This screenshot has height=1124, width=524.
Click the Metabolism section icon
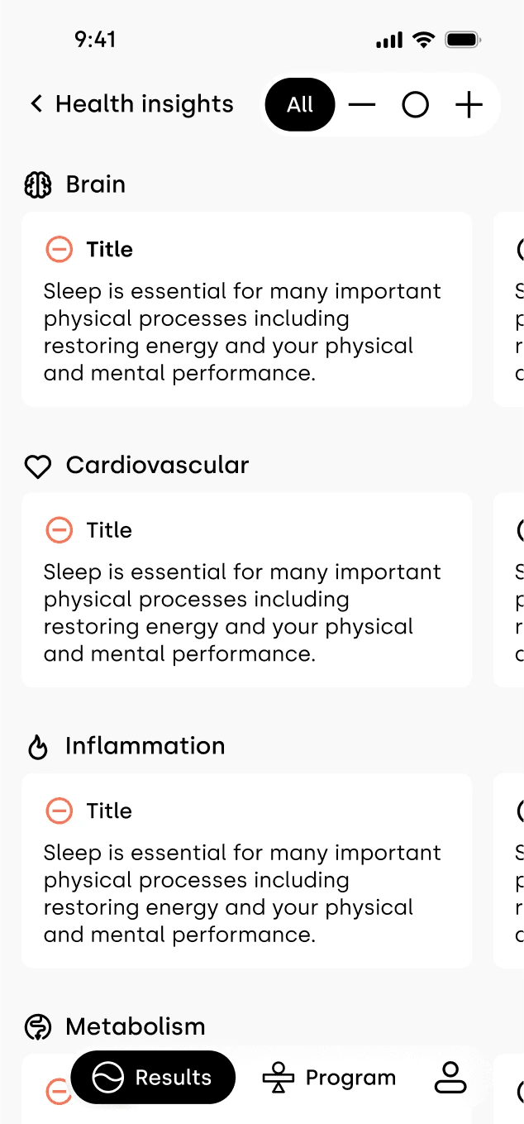pyautogui.click(x=38, y=1027)
